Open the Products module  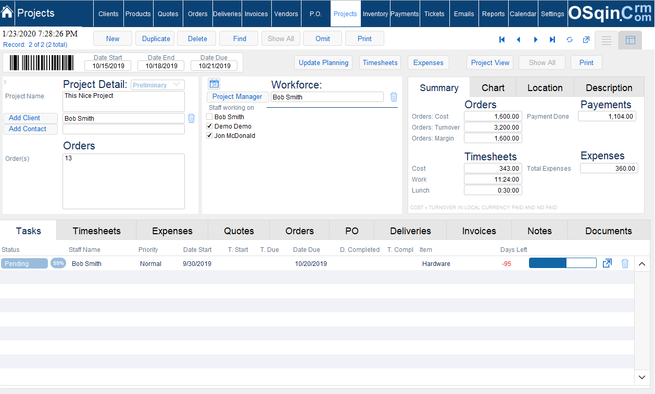pos(138,14)
